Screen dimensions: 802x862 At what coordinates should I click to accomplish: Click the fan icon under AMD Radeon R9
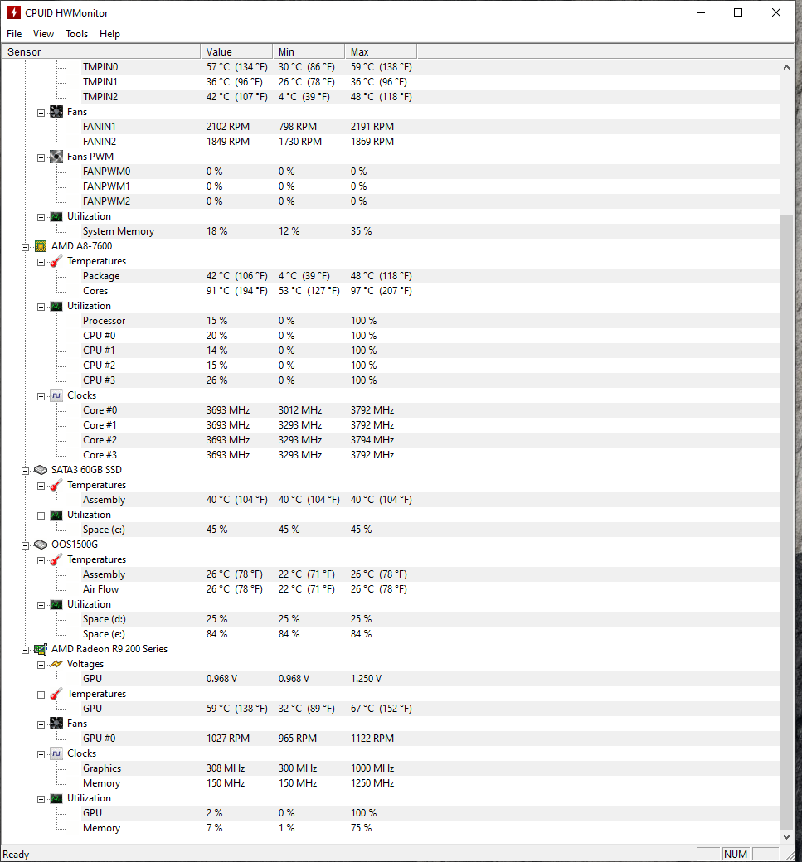coord(56,724)
